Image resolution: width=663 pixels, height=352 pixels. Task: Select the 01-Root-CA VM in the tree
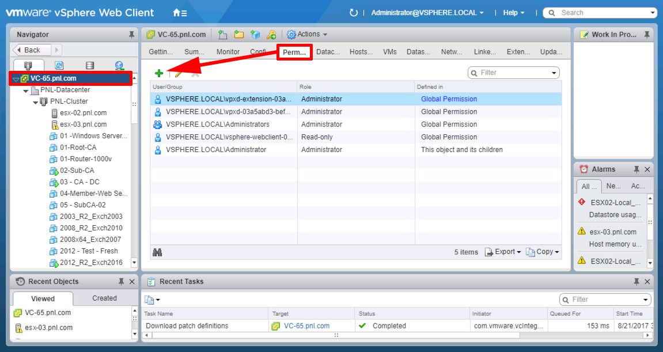coord(78,147)
